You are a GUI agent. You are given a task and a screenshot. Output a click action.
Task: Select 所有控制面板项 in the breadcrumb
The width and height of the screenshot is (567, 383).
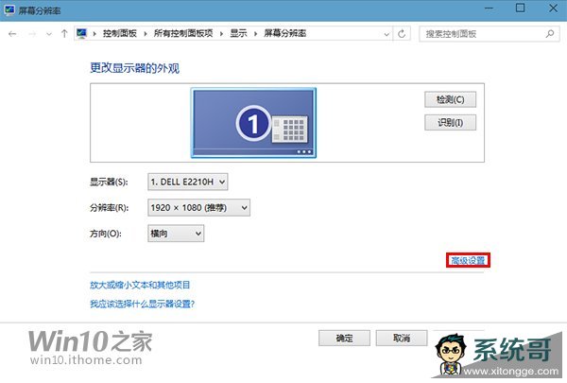click(x=183, y=33)
